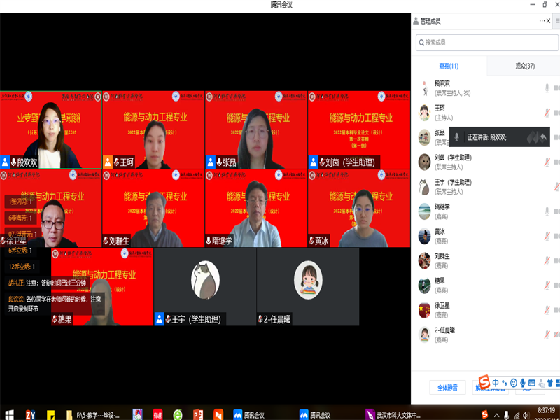This screenshot has height=420, width=560.
Task: Unmute microphone for member 王珂
Action: (547, 113)
